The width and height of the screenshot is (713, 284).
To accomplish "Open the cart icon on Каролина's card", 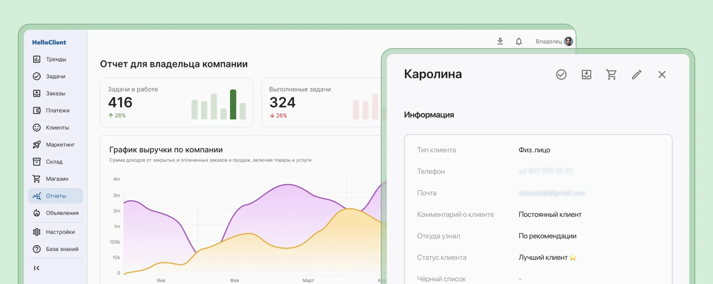I will (x=611, y=75).
